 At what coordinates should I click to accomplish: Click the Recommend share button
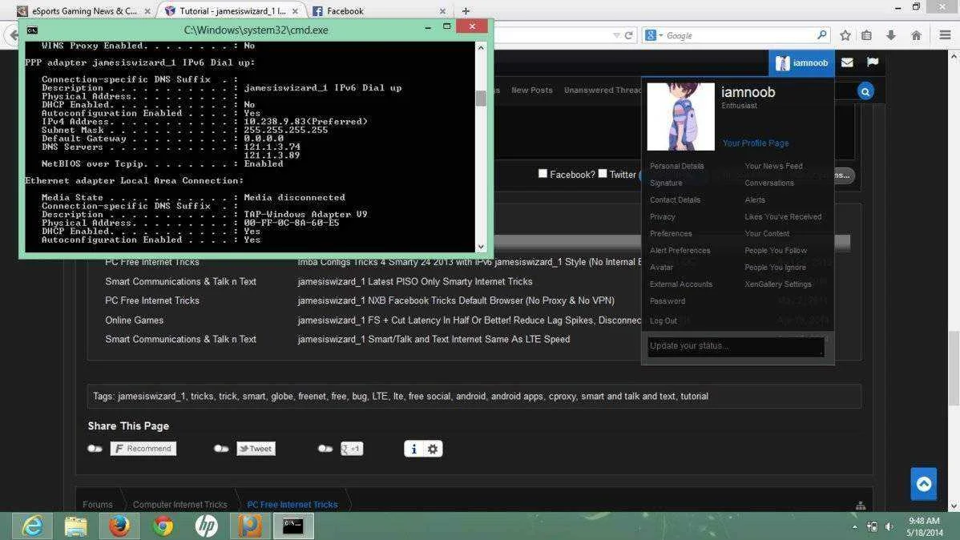click(143, 449)
